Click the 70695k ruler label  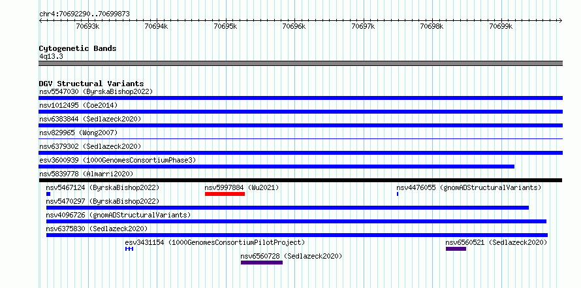(225, 26)
